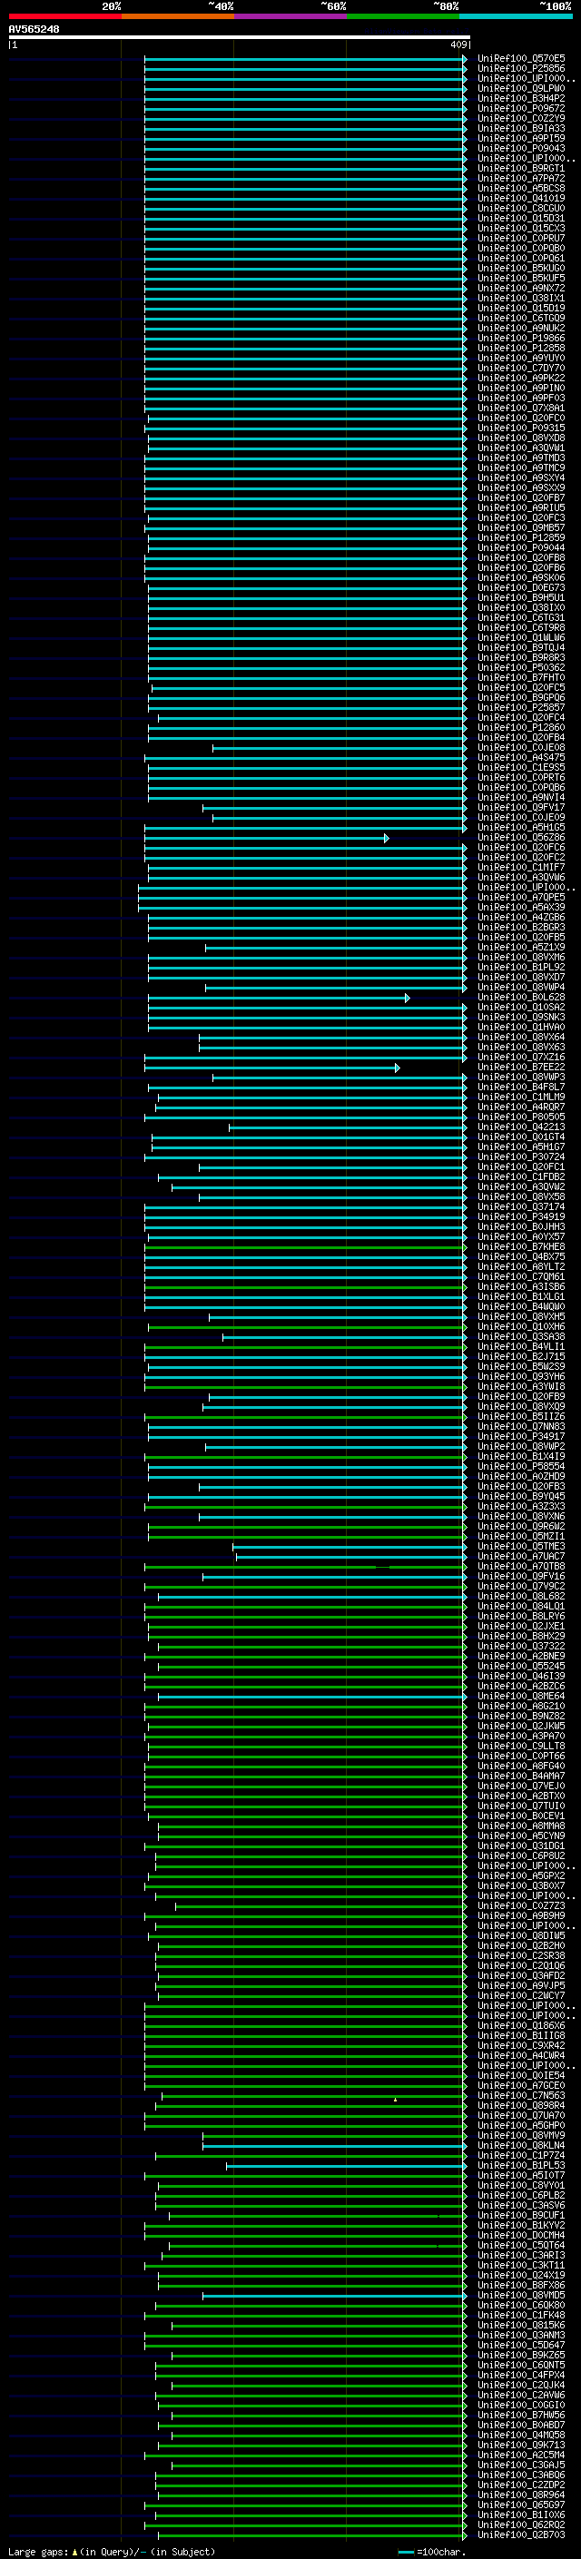
Task: Select the UniRef100_P12860 label
Action: click(521, 727)
